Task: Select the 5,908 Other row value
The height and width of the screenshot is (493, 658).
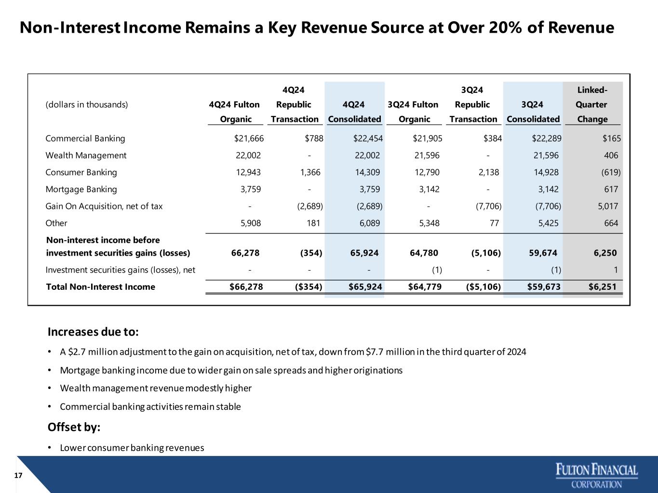Action: [251, 223]
